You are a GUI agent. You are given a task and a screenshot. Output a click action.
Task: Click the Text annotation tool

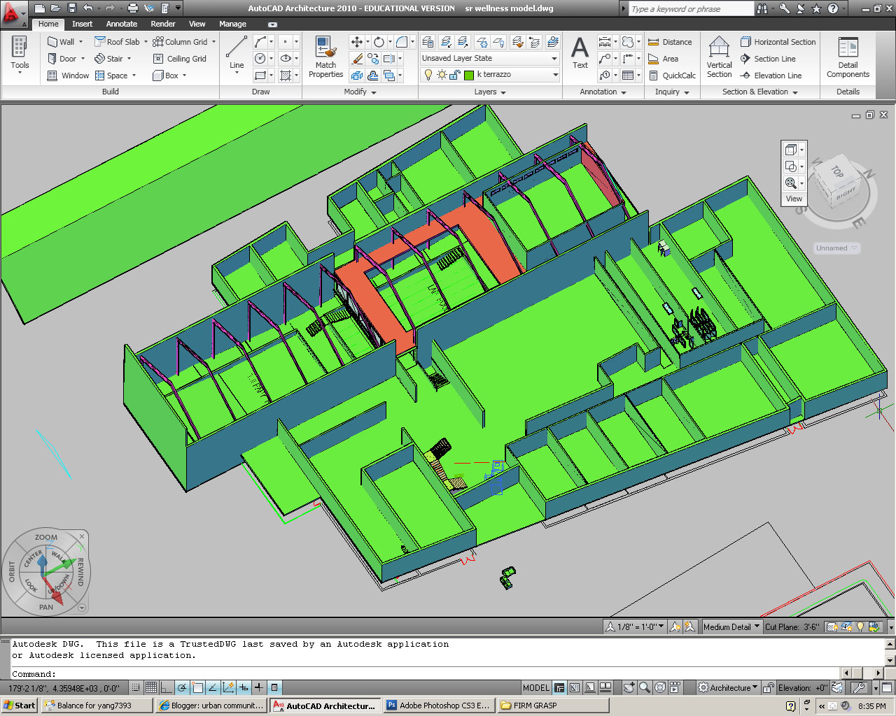point(580,53)
